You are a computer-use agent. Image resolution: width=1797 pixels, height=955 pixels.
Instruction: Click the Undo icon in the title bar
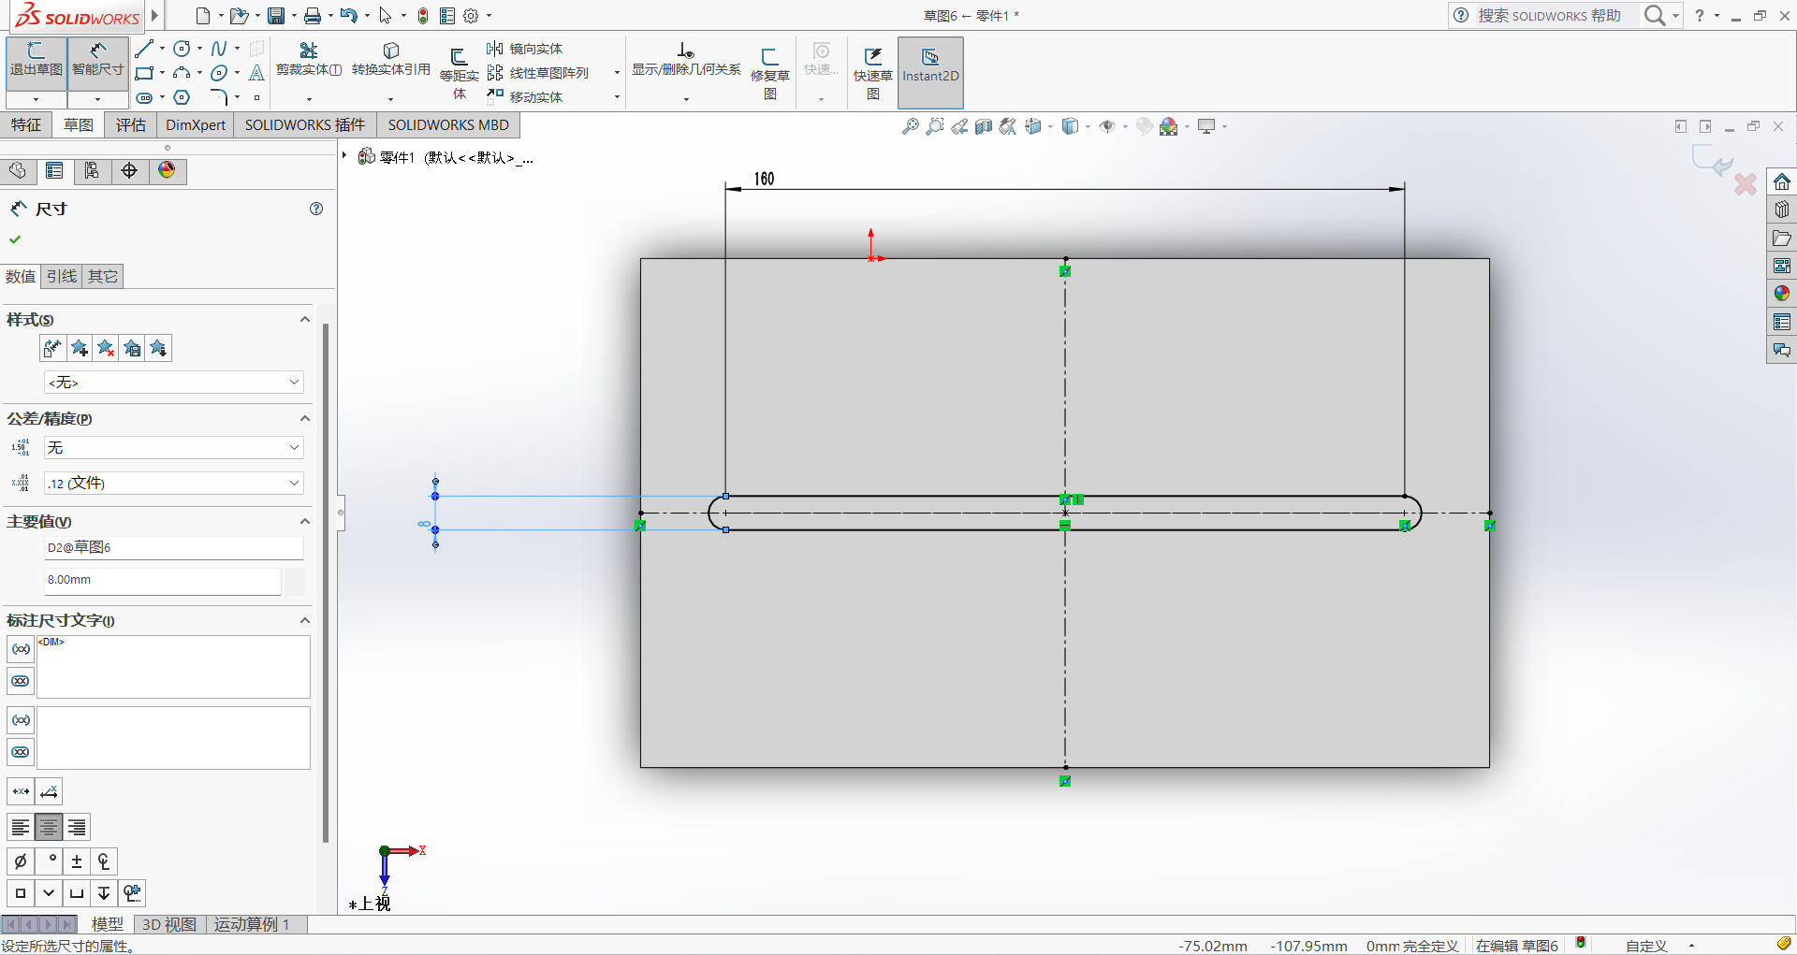pyautogui.click(x=348, y=16)
